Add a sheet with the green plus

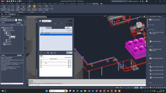pyautogui.click(x=41, y=53)
